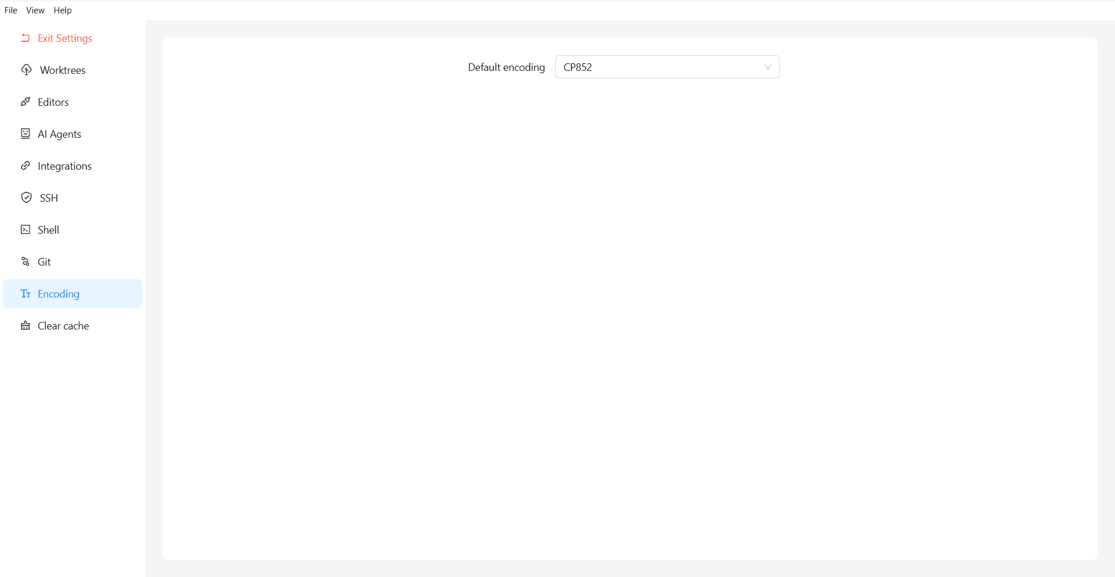1115x577 pixels.
Task: Open the File menu
Action: click(11, 10)
